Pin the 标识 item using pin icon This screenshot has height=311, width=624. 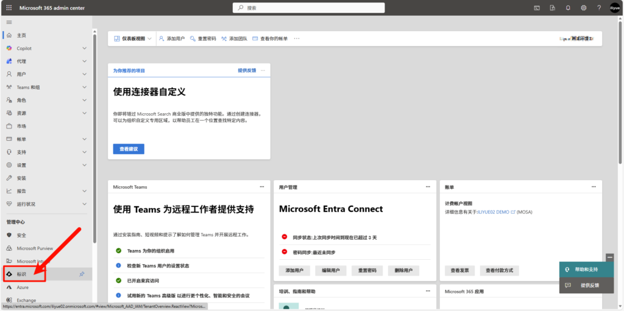click(x=82, y=274)
